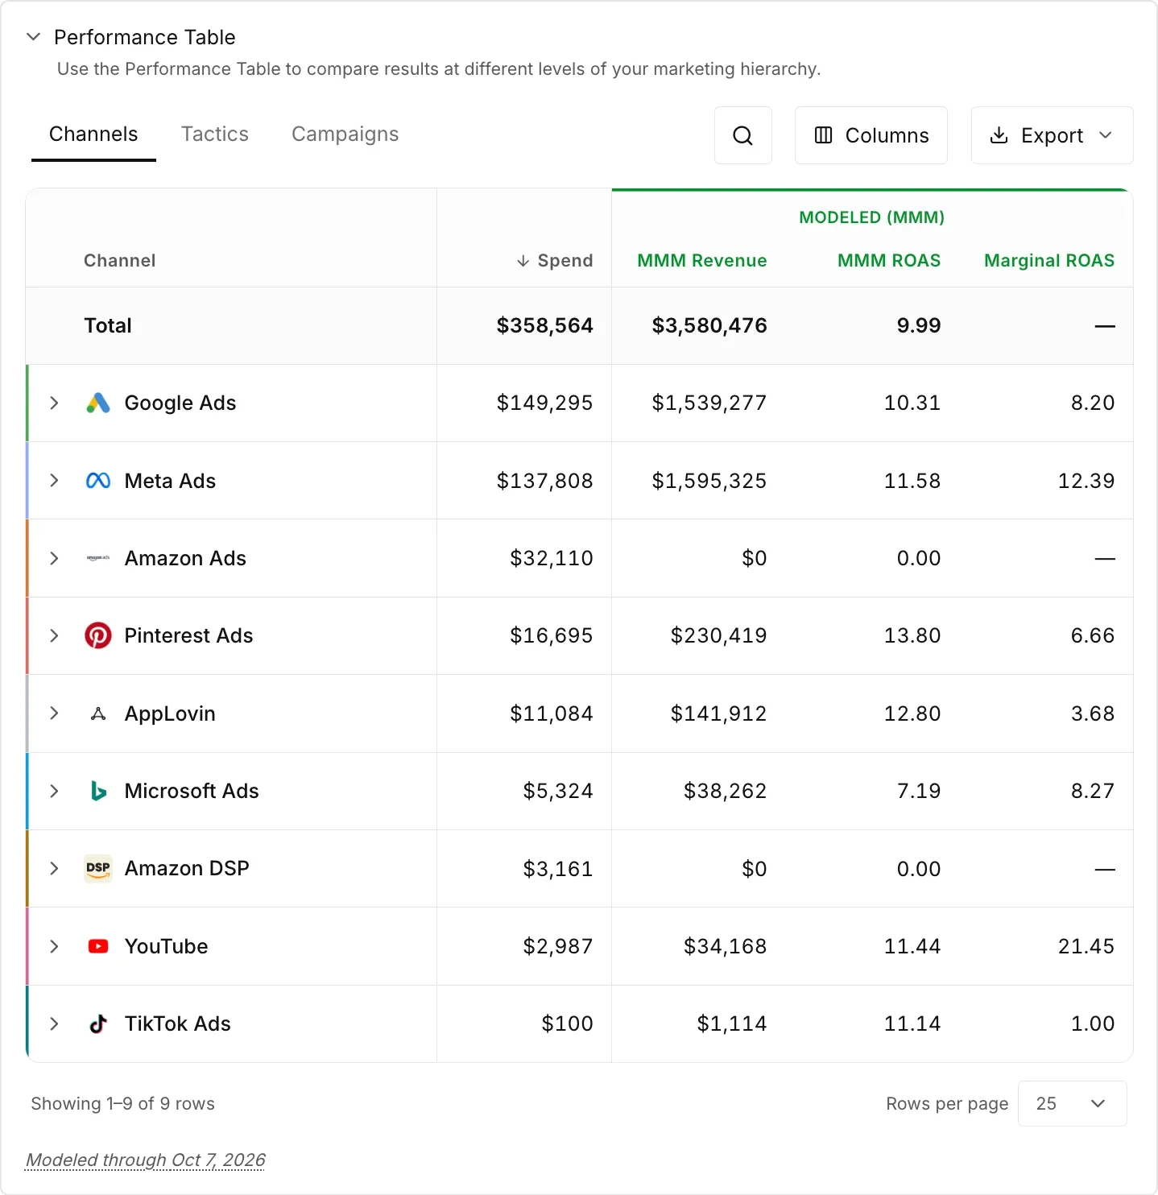Viewport: 1158px width, 1195px height.
Task: Click the Total MMM revenue $3,580,476
Action: tap(709, 325)
